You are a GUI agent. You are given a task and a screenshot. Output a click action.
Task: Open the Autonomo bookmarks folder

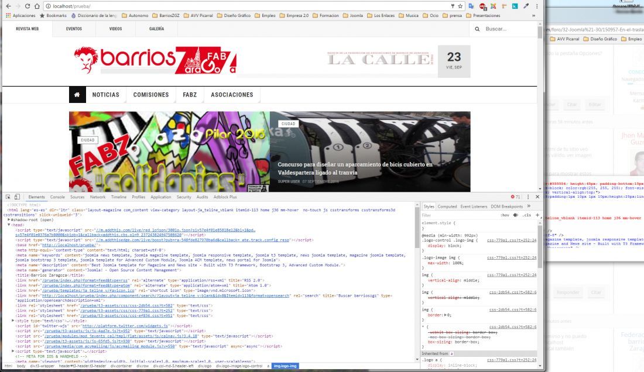click(x=135, y=16)
